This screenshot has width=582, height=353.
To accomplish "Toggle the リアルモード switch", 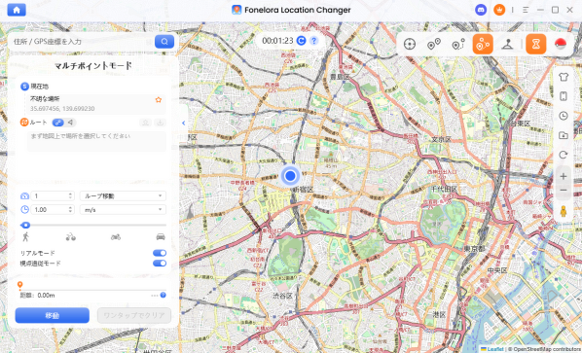I will [160, 253].
